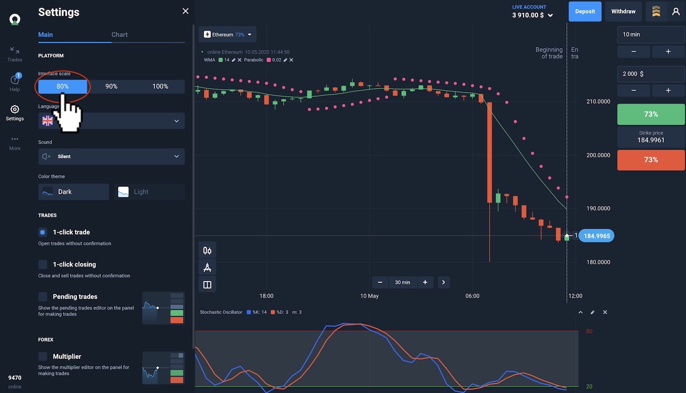The image size is (686, 393).
Task: Open the candlestick chart type icon
Action: click(x=207, y=251)
